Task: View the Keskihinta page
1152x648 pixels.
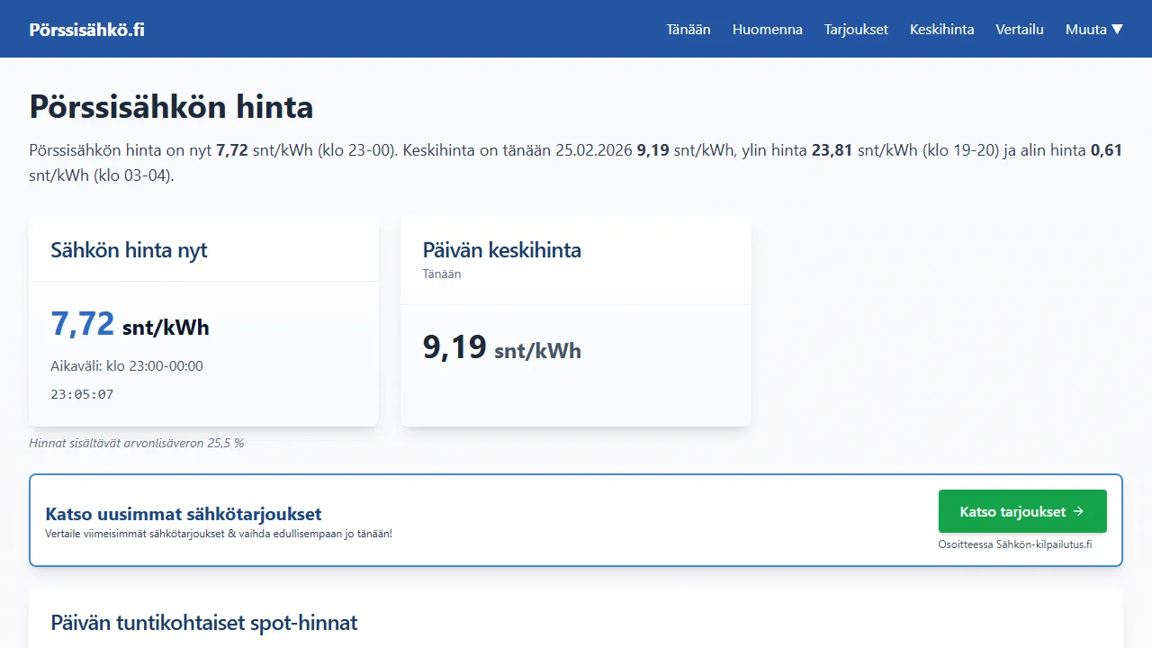Action: (x=941, y=29)
